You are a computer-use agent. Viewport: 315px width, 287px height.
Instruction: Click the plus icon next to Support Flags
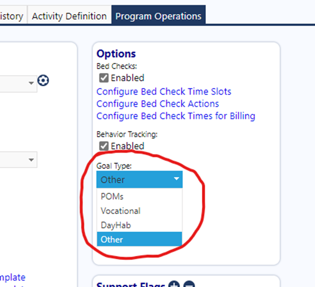tap(174, 284)
